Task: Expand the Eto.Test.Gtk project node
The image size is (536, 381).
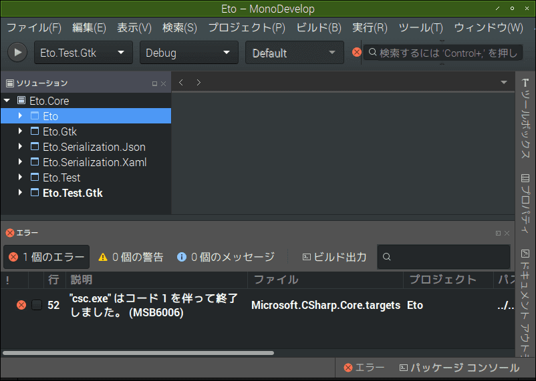Action: [20, 193]
